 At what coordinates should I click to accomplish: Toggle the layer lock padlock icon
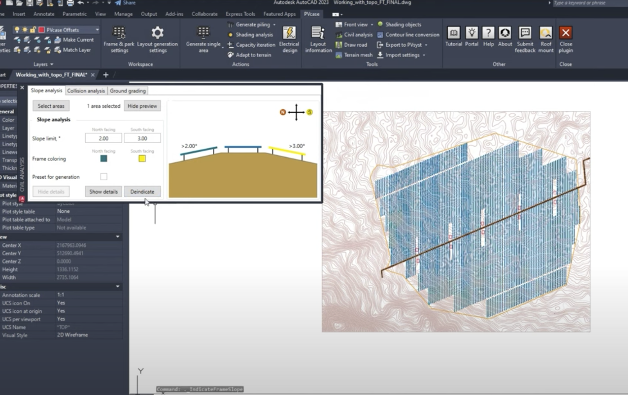coord(33,30)
